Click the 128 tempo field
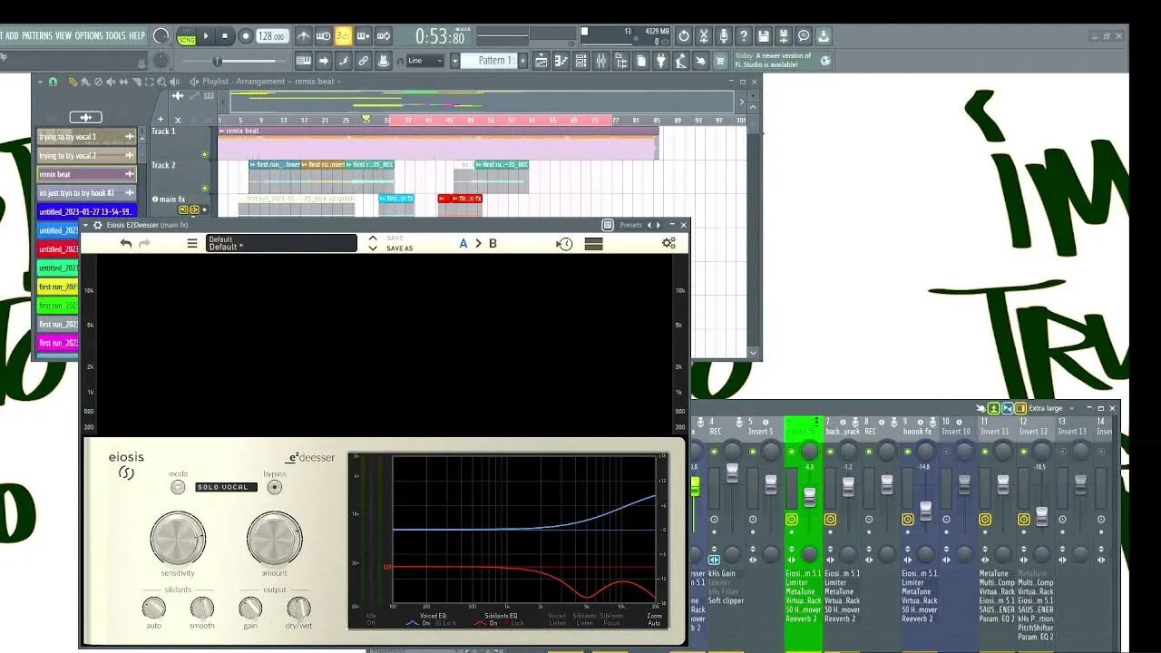 click(271, 36)
